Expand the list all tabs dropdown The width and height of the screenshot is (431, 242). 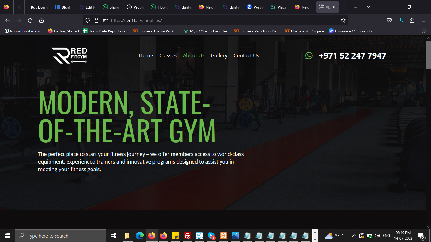point(368,7)
